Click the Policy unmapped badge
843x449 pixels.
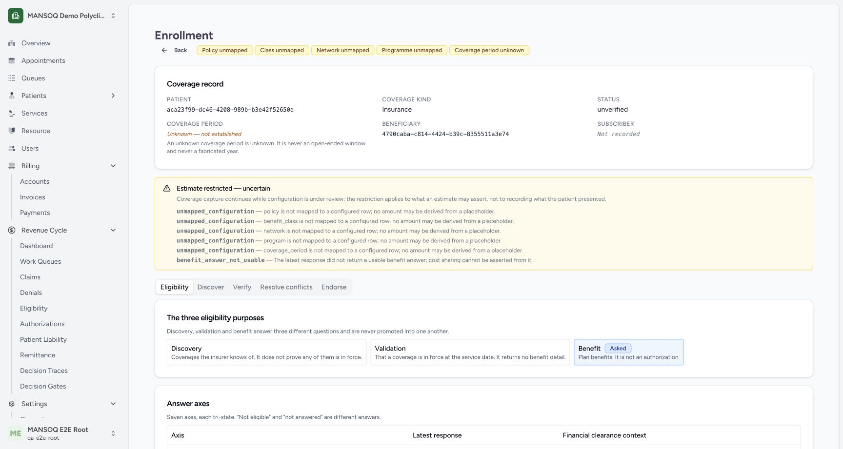tap(225, 50)
